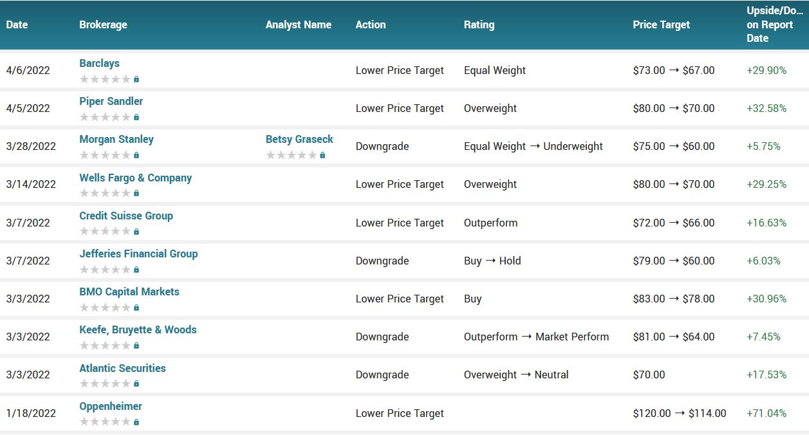Select the 'Overweight → Neutral' rating cell
The width and height of the screenshot is (809, 435).
516,375
